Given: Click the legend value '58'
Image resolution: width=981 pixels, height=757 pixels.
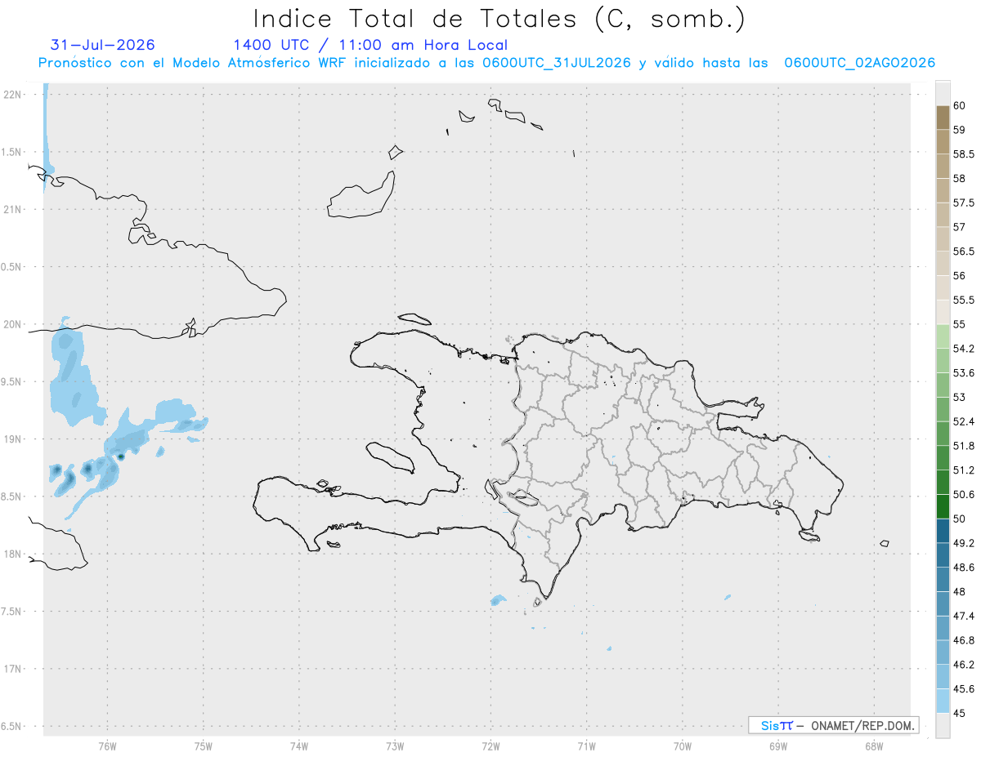Looking at the screenshot, I should (960, 179).
